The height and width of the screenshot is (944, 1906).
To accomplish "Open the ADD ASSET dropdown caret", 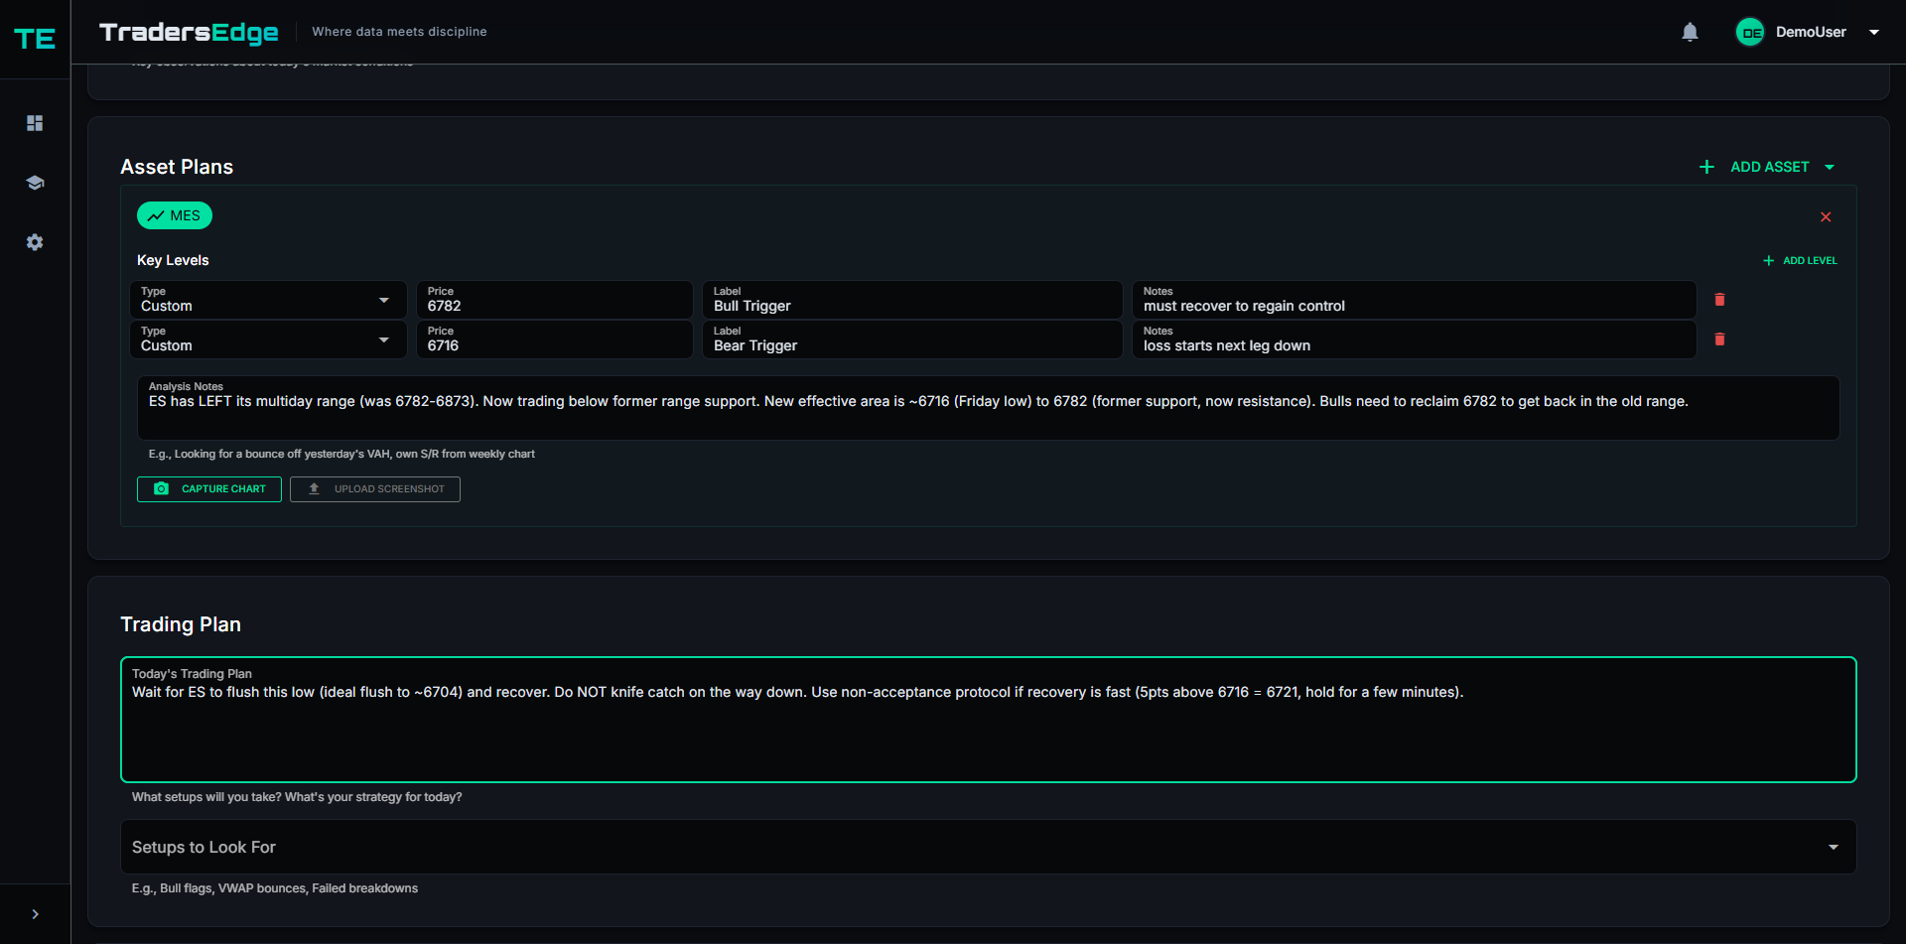I will click(x=1830, y=167).
